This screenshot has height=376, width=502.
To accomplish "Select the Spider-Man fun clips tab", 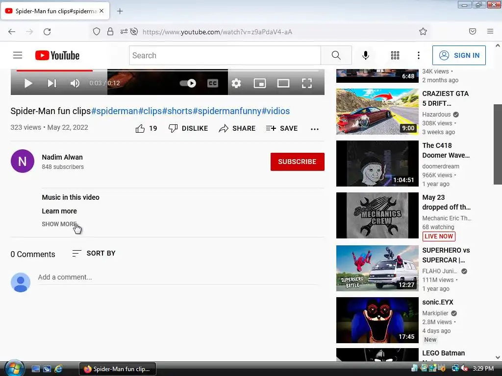I will (55, 11).
